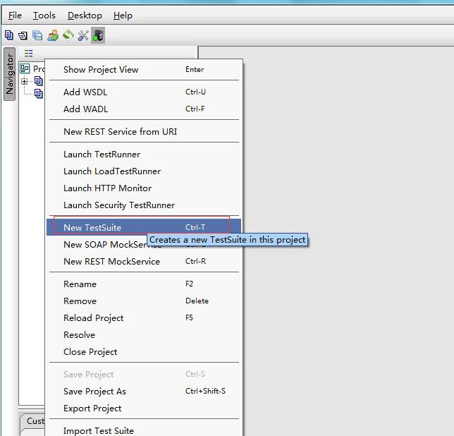Click the Save All Projects toolbar icon
Viewport: 454px width, 436px height.
click(37, 36)
